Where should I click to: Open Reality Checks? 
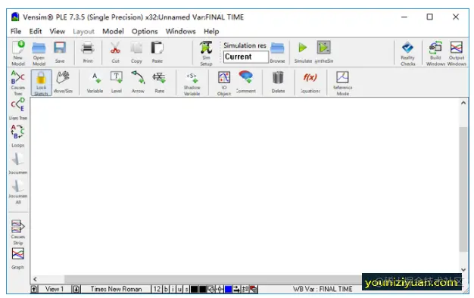408,53
